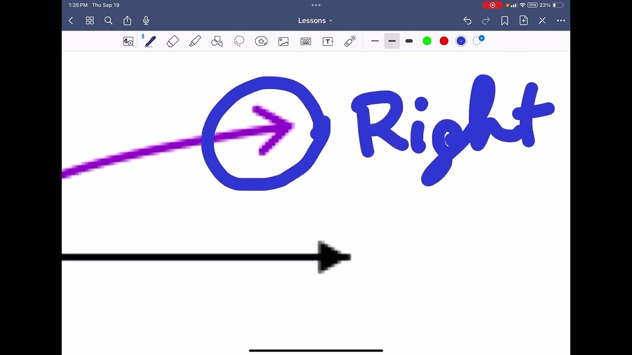632x355 pixels.
Task: Activate the laser pointer tool
Action: click(x=350, y=41)
